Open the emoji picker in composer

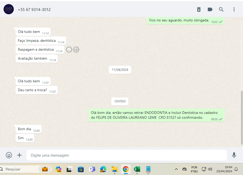[x=9, y=155]
